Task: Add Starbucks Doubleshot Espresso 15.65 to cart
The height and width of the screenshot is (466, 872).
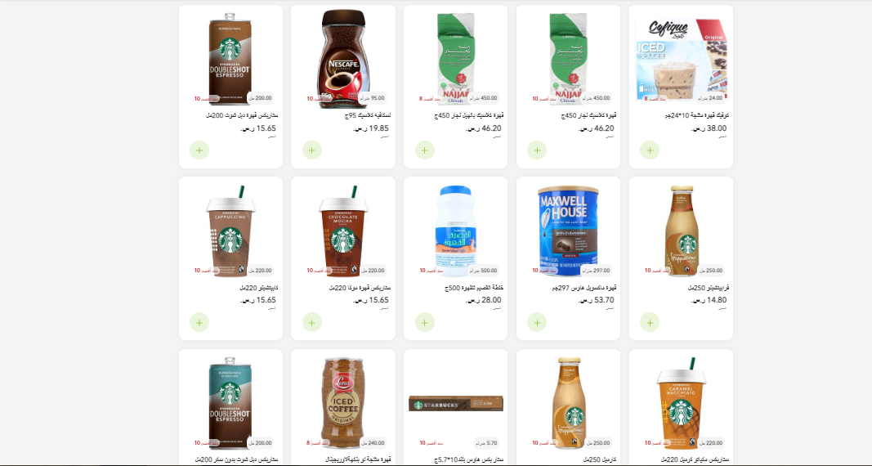Action: pos(199,150)
